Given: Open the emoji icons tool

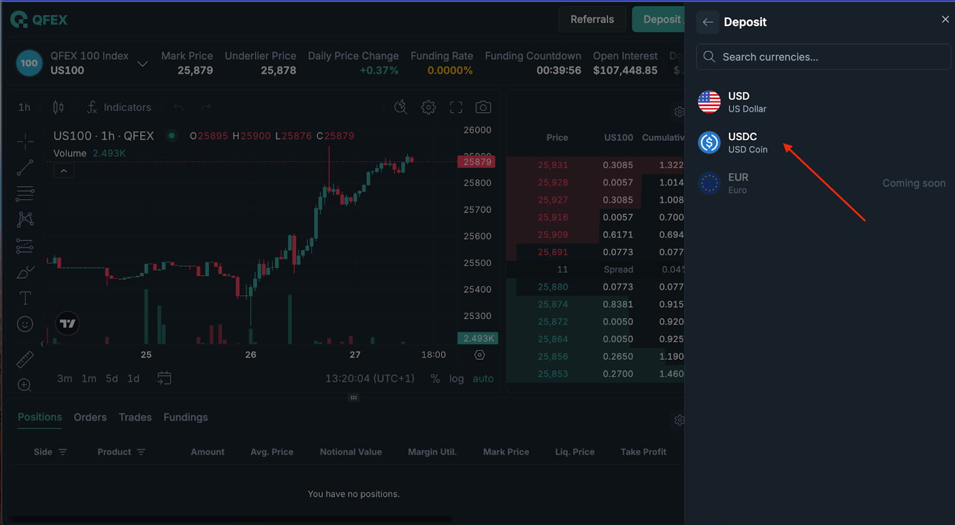Looking at the screenshot, I should coord(25,325).
